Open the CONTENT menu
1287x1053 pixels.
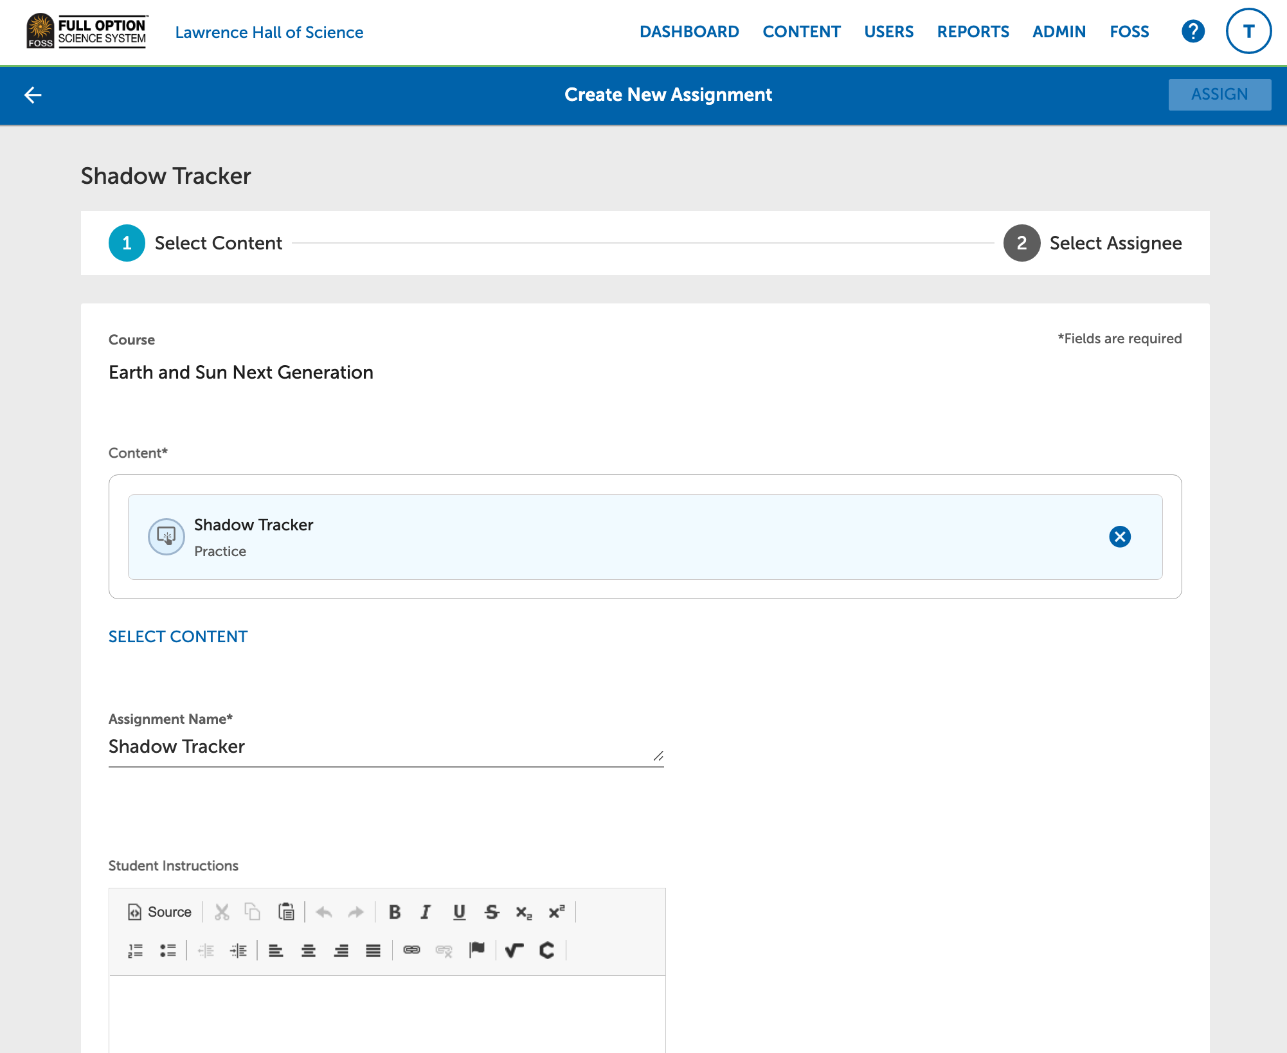coord(802,32)
